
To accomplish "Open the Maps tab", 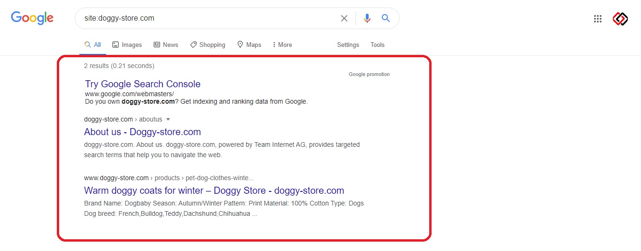I will (x=249, y=45).
